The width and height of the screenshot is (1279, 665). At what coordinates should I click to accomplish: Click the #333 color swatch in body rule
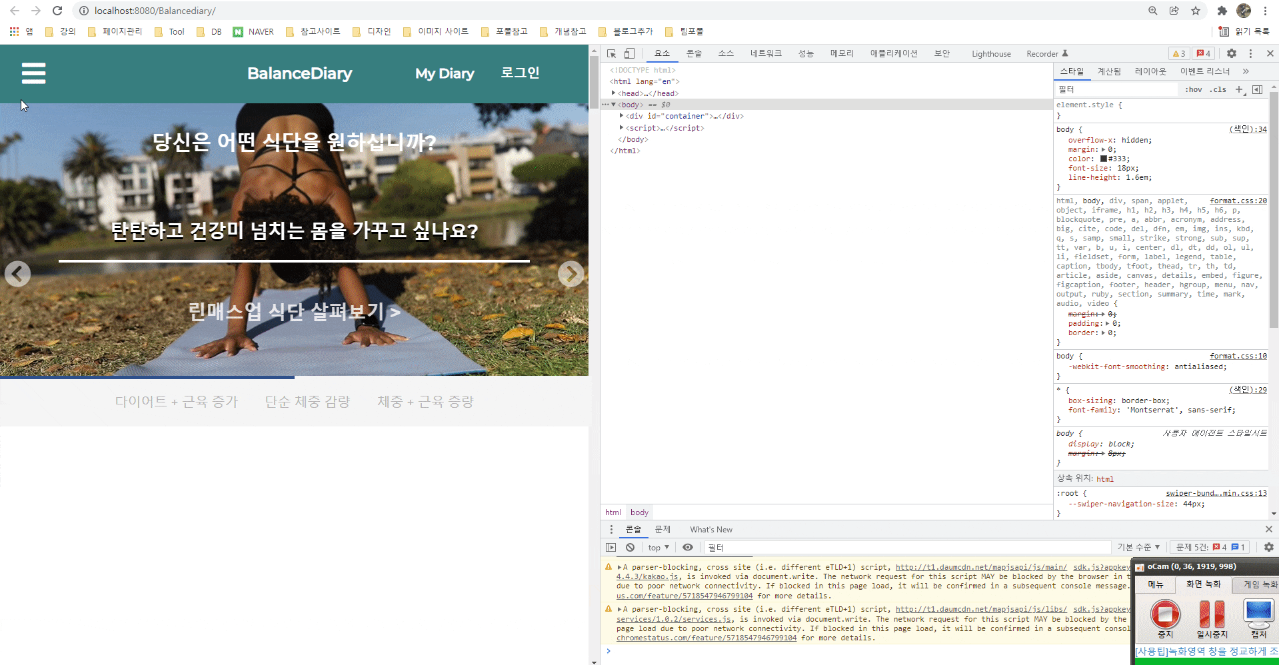1104,159
